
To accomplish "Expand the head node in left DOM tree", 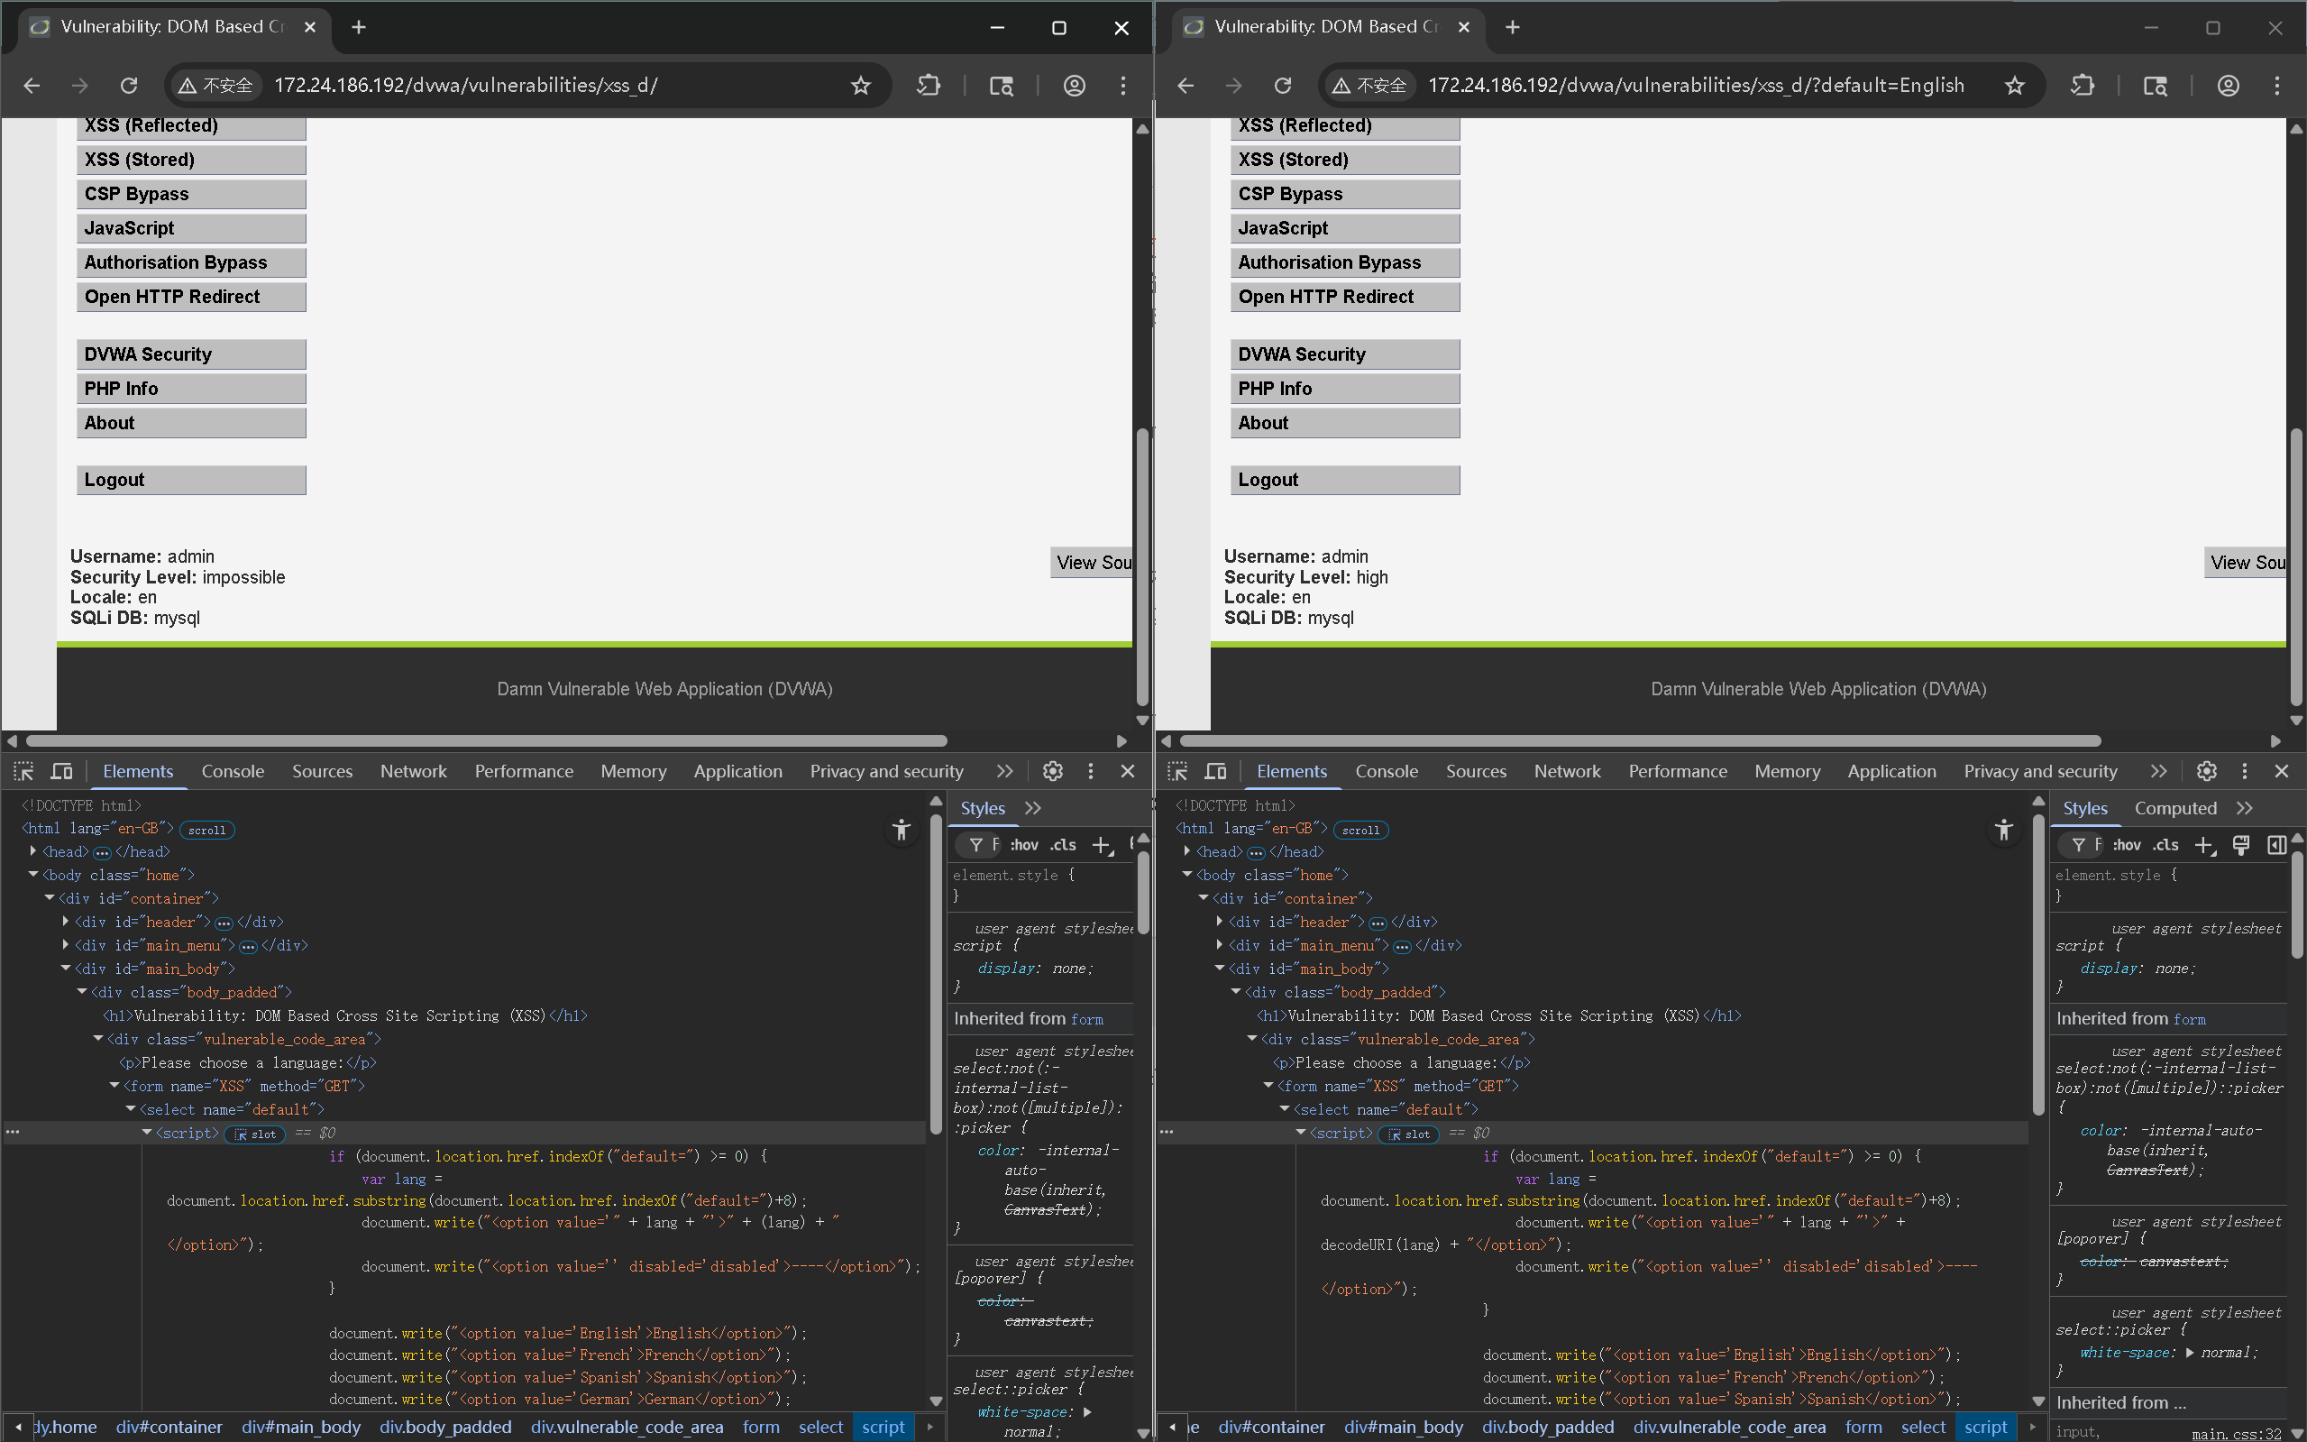I will [33, 850].
